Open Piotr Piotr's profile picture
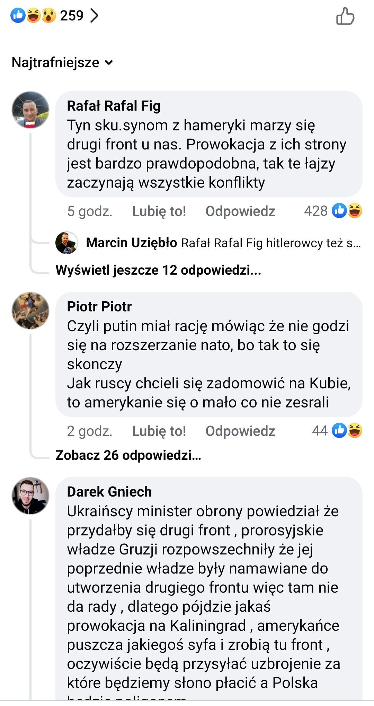 tap(30, 310)
